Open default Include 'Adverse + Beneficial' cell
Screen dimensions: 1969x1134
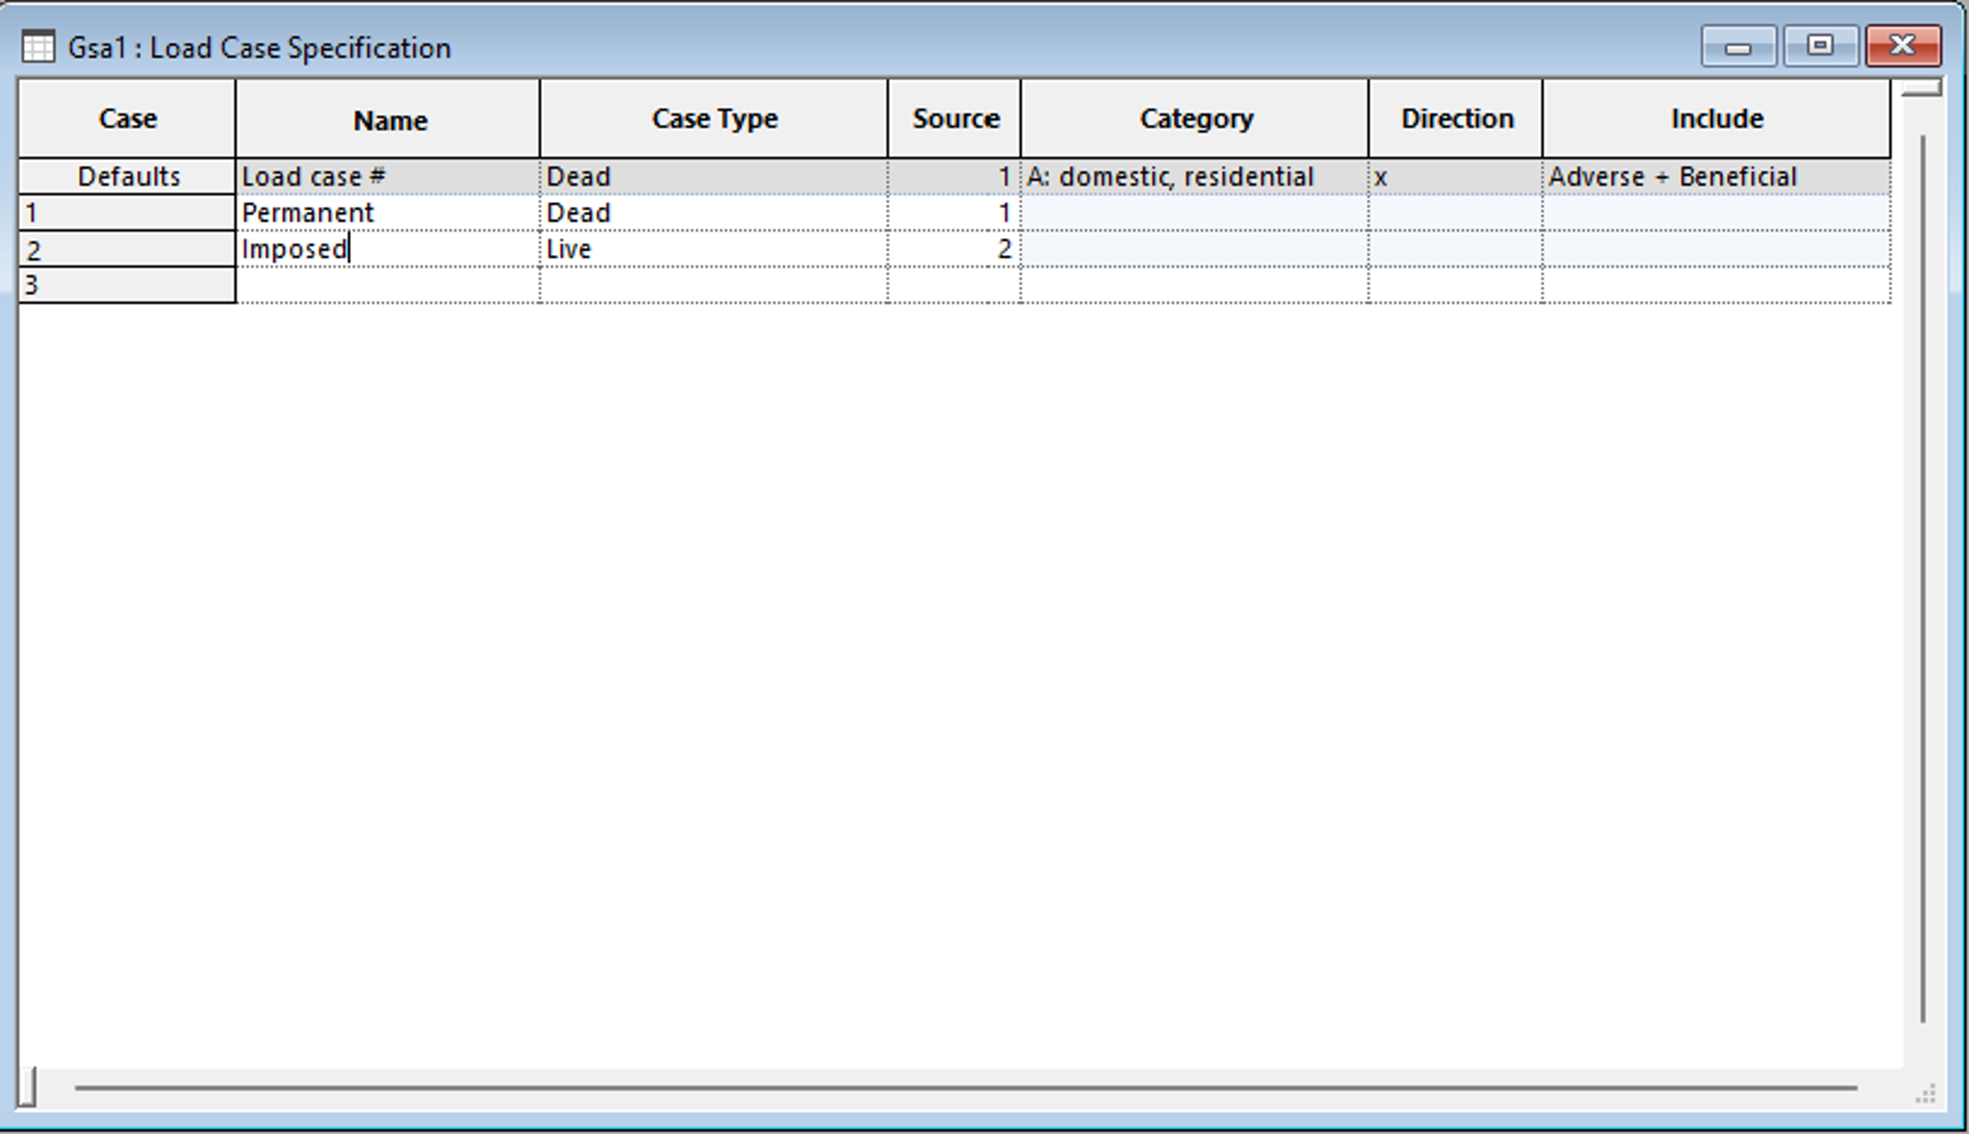(1716, 177)
